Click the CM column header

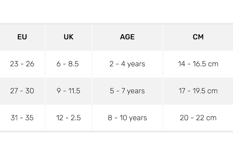coord(198,37)
